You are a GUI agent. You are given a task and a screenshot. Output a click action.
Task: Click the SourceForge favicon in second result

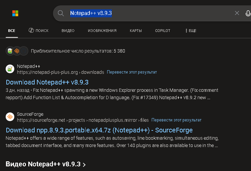click(10, 117)
